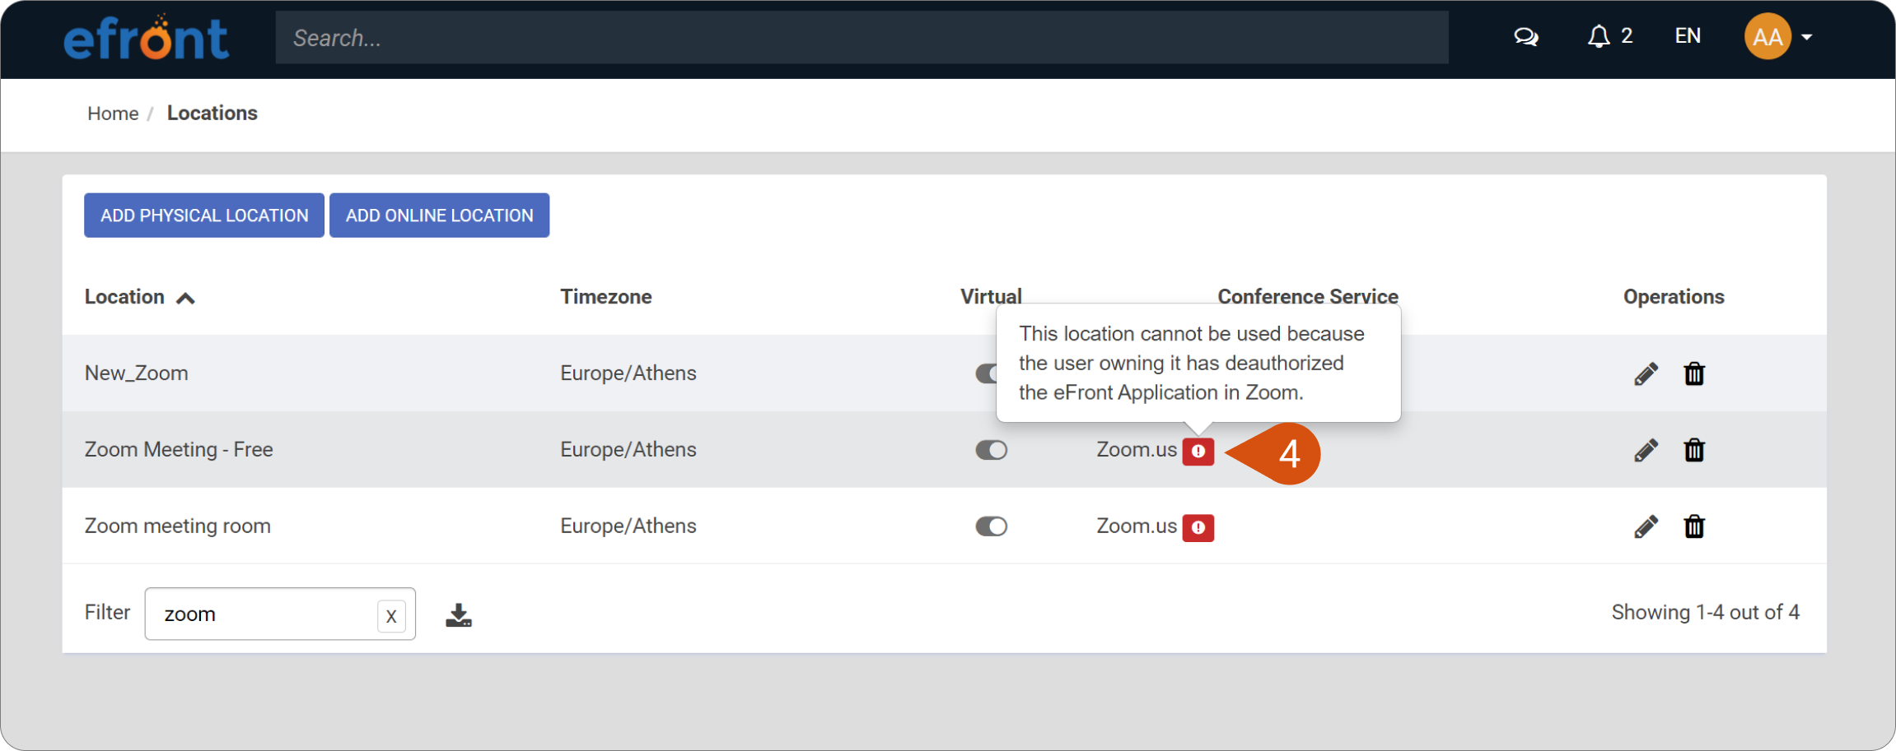Open the EN language selector
The width and height of the screenshot is (1896, 751).
[1688, 36]
